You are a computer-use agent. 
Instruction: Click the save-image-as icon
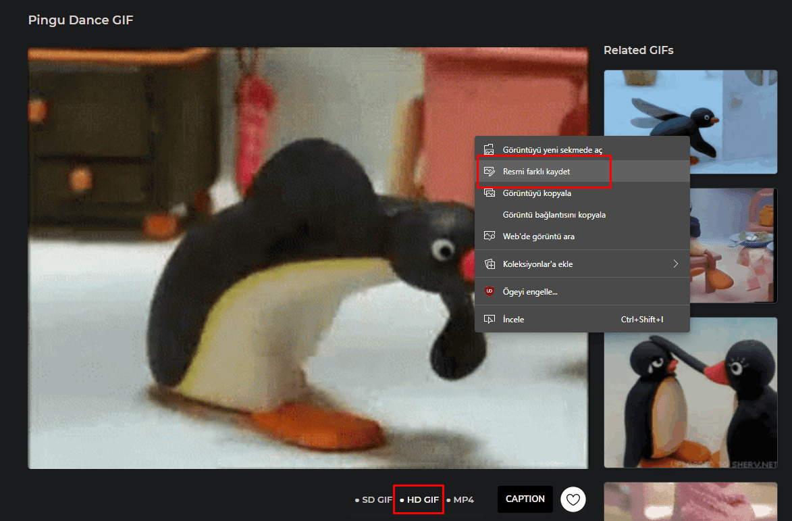(489, 172)
